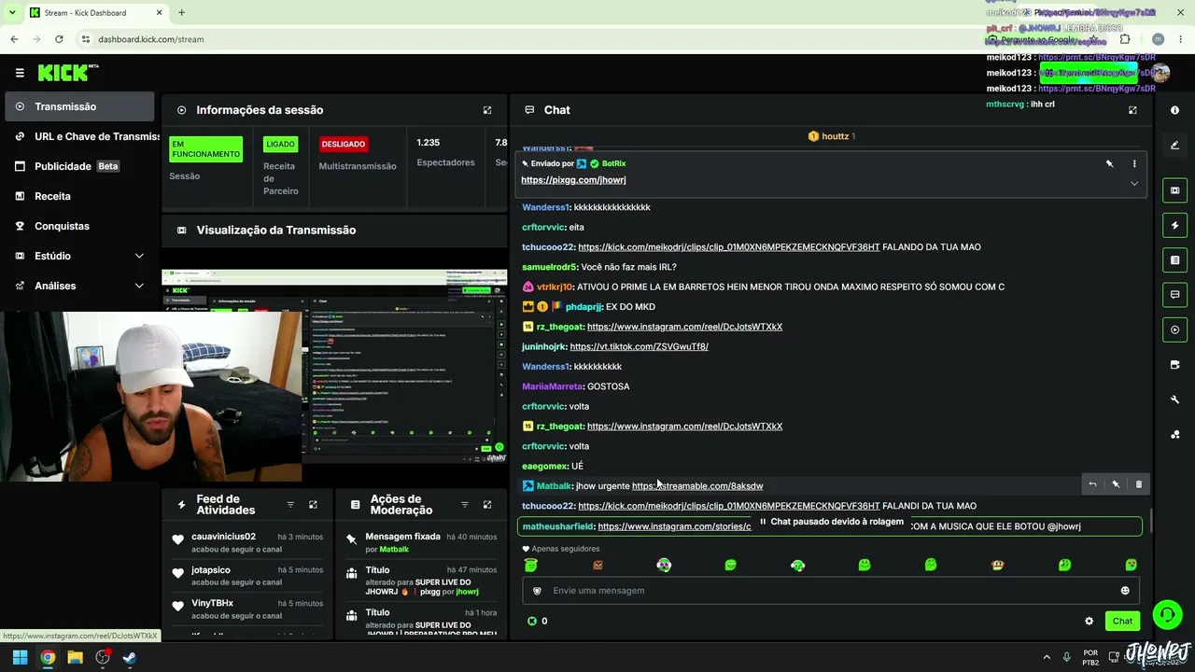Open File Explorer from taskbar
This screenshot has height=672, width=1195.
point(76,657)
